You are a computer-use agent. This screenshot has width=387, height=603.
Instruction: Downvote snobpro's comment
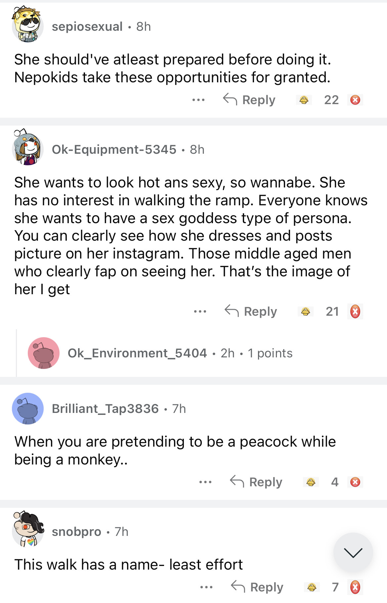pyautogui.click(x=355, y=587)
